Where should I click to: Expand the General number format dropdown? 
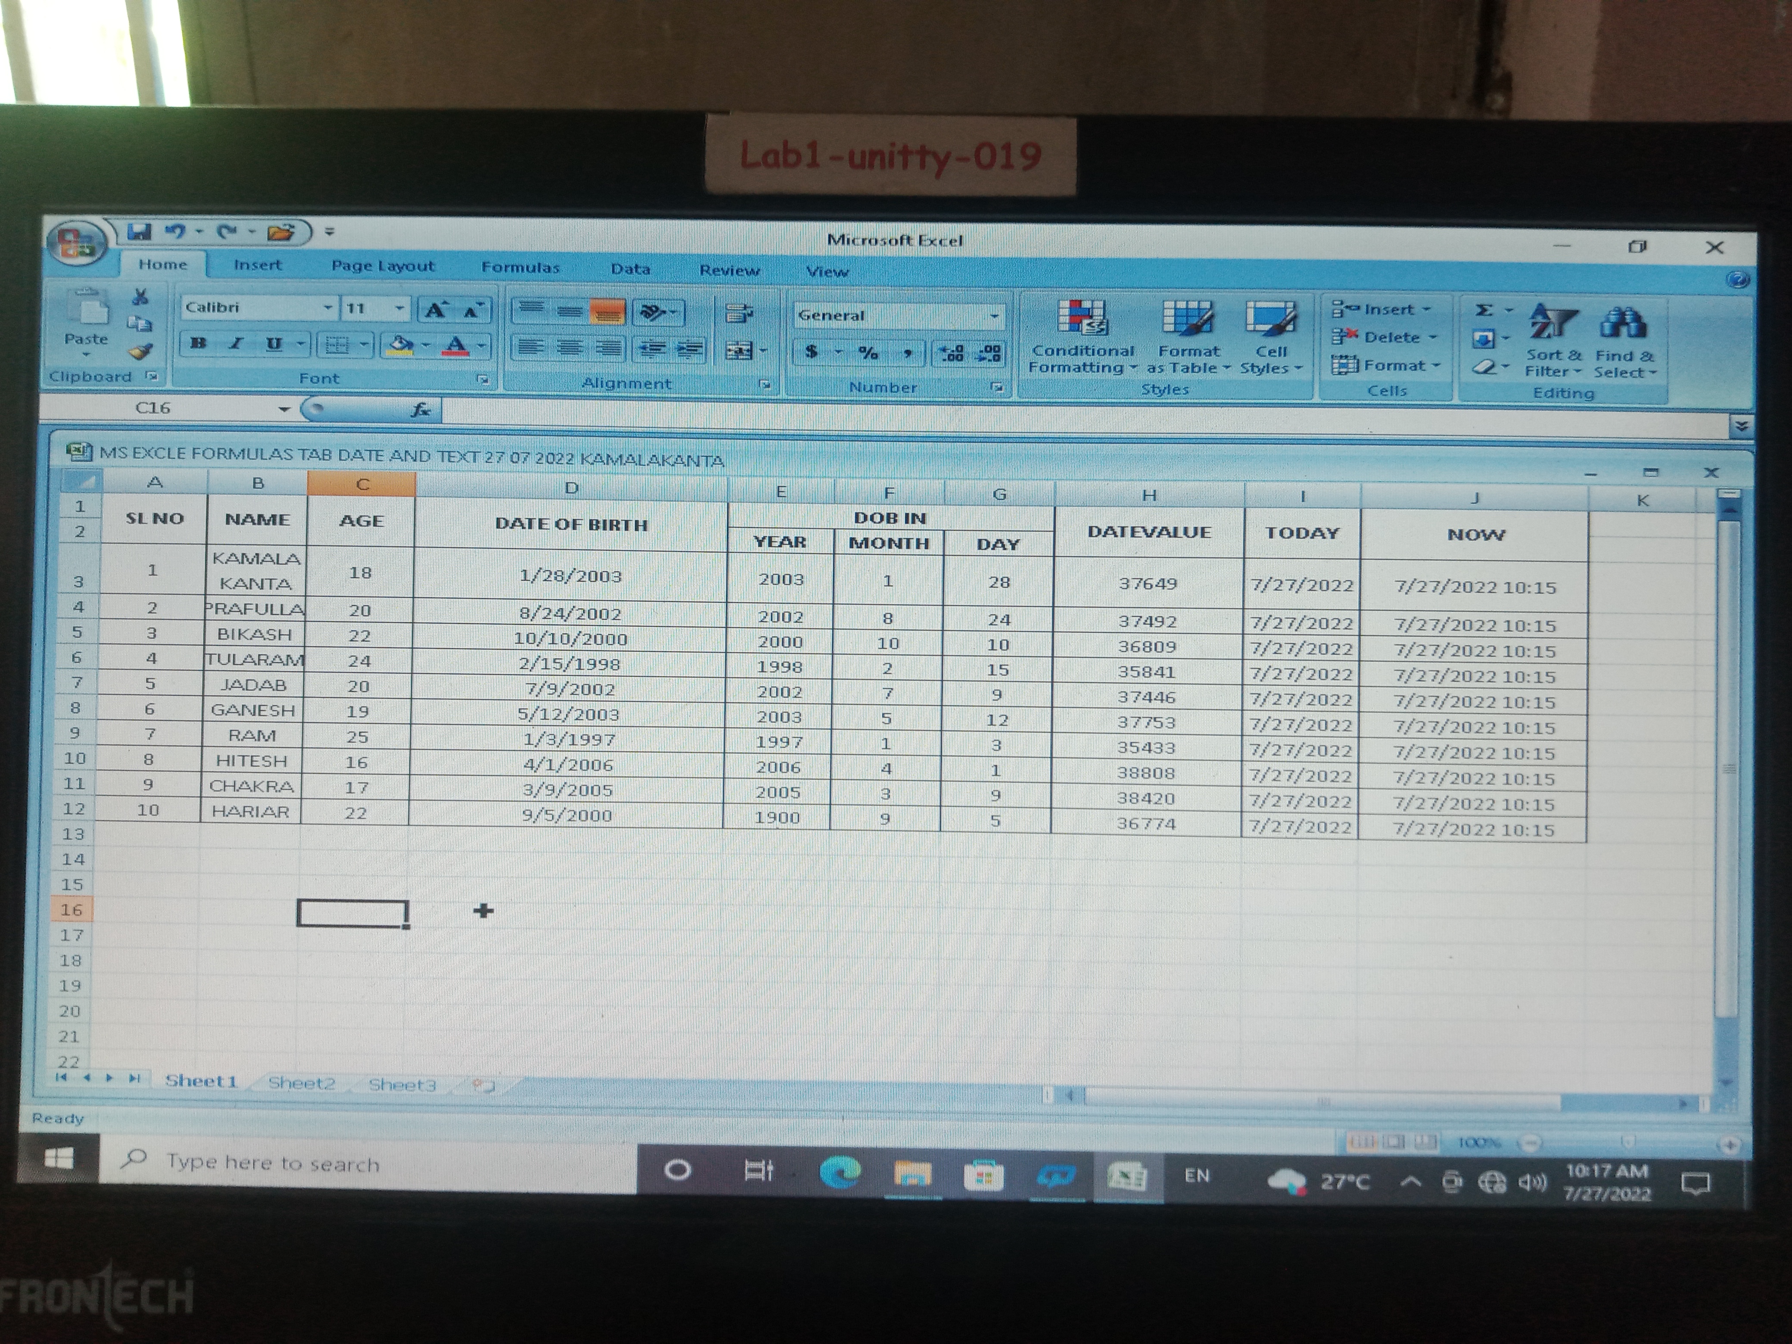click(x=994, y=316)
